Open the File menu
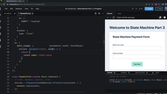Viewport: 167px width, 94px height. pos(6,9)
